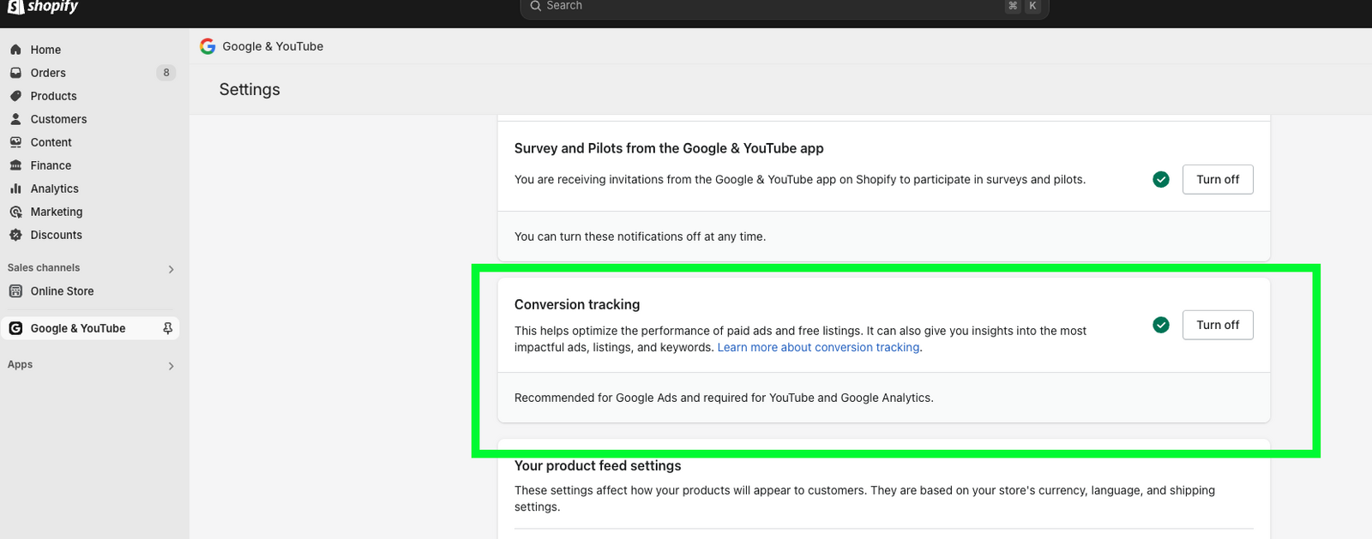Unpin Google & YouTube using pin icon

coord(167,328)
